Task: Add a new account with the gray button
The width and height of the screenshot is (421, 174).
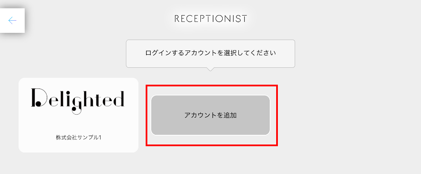Action: click(210, 115)
